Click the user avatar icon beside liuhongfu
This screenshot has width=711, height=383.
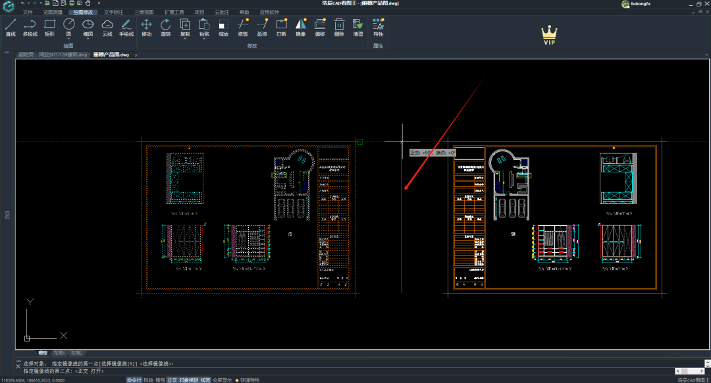tap(625, 4)
